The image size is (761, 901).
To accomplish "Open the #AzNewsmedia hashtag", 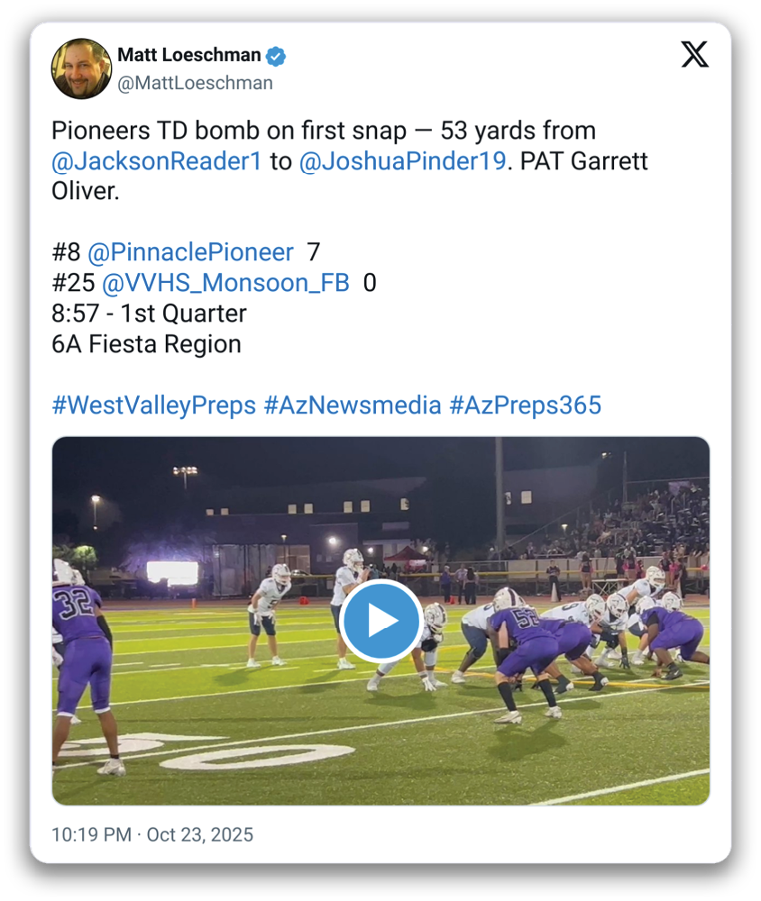I will click(353, 405).
